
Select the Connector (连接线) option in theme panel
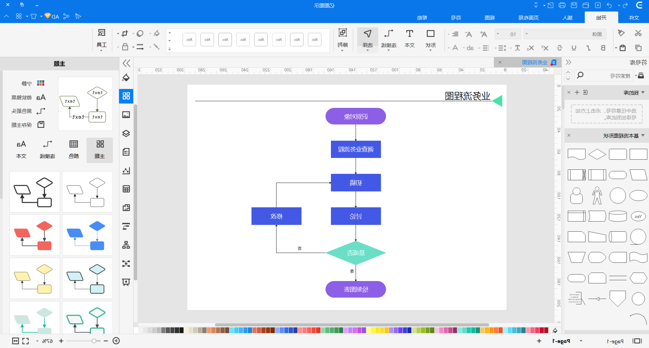point(47,149)
